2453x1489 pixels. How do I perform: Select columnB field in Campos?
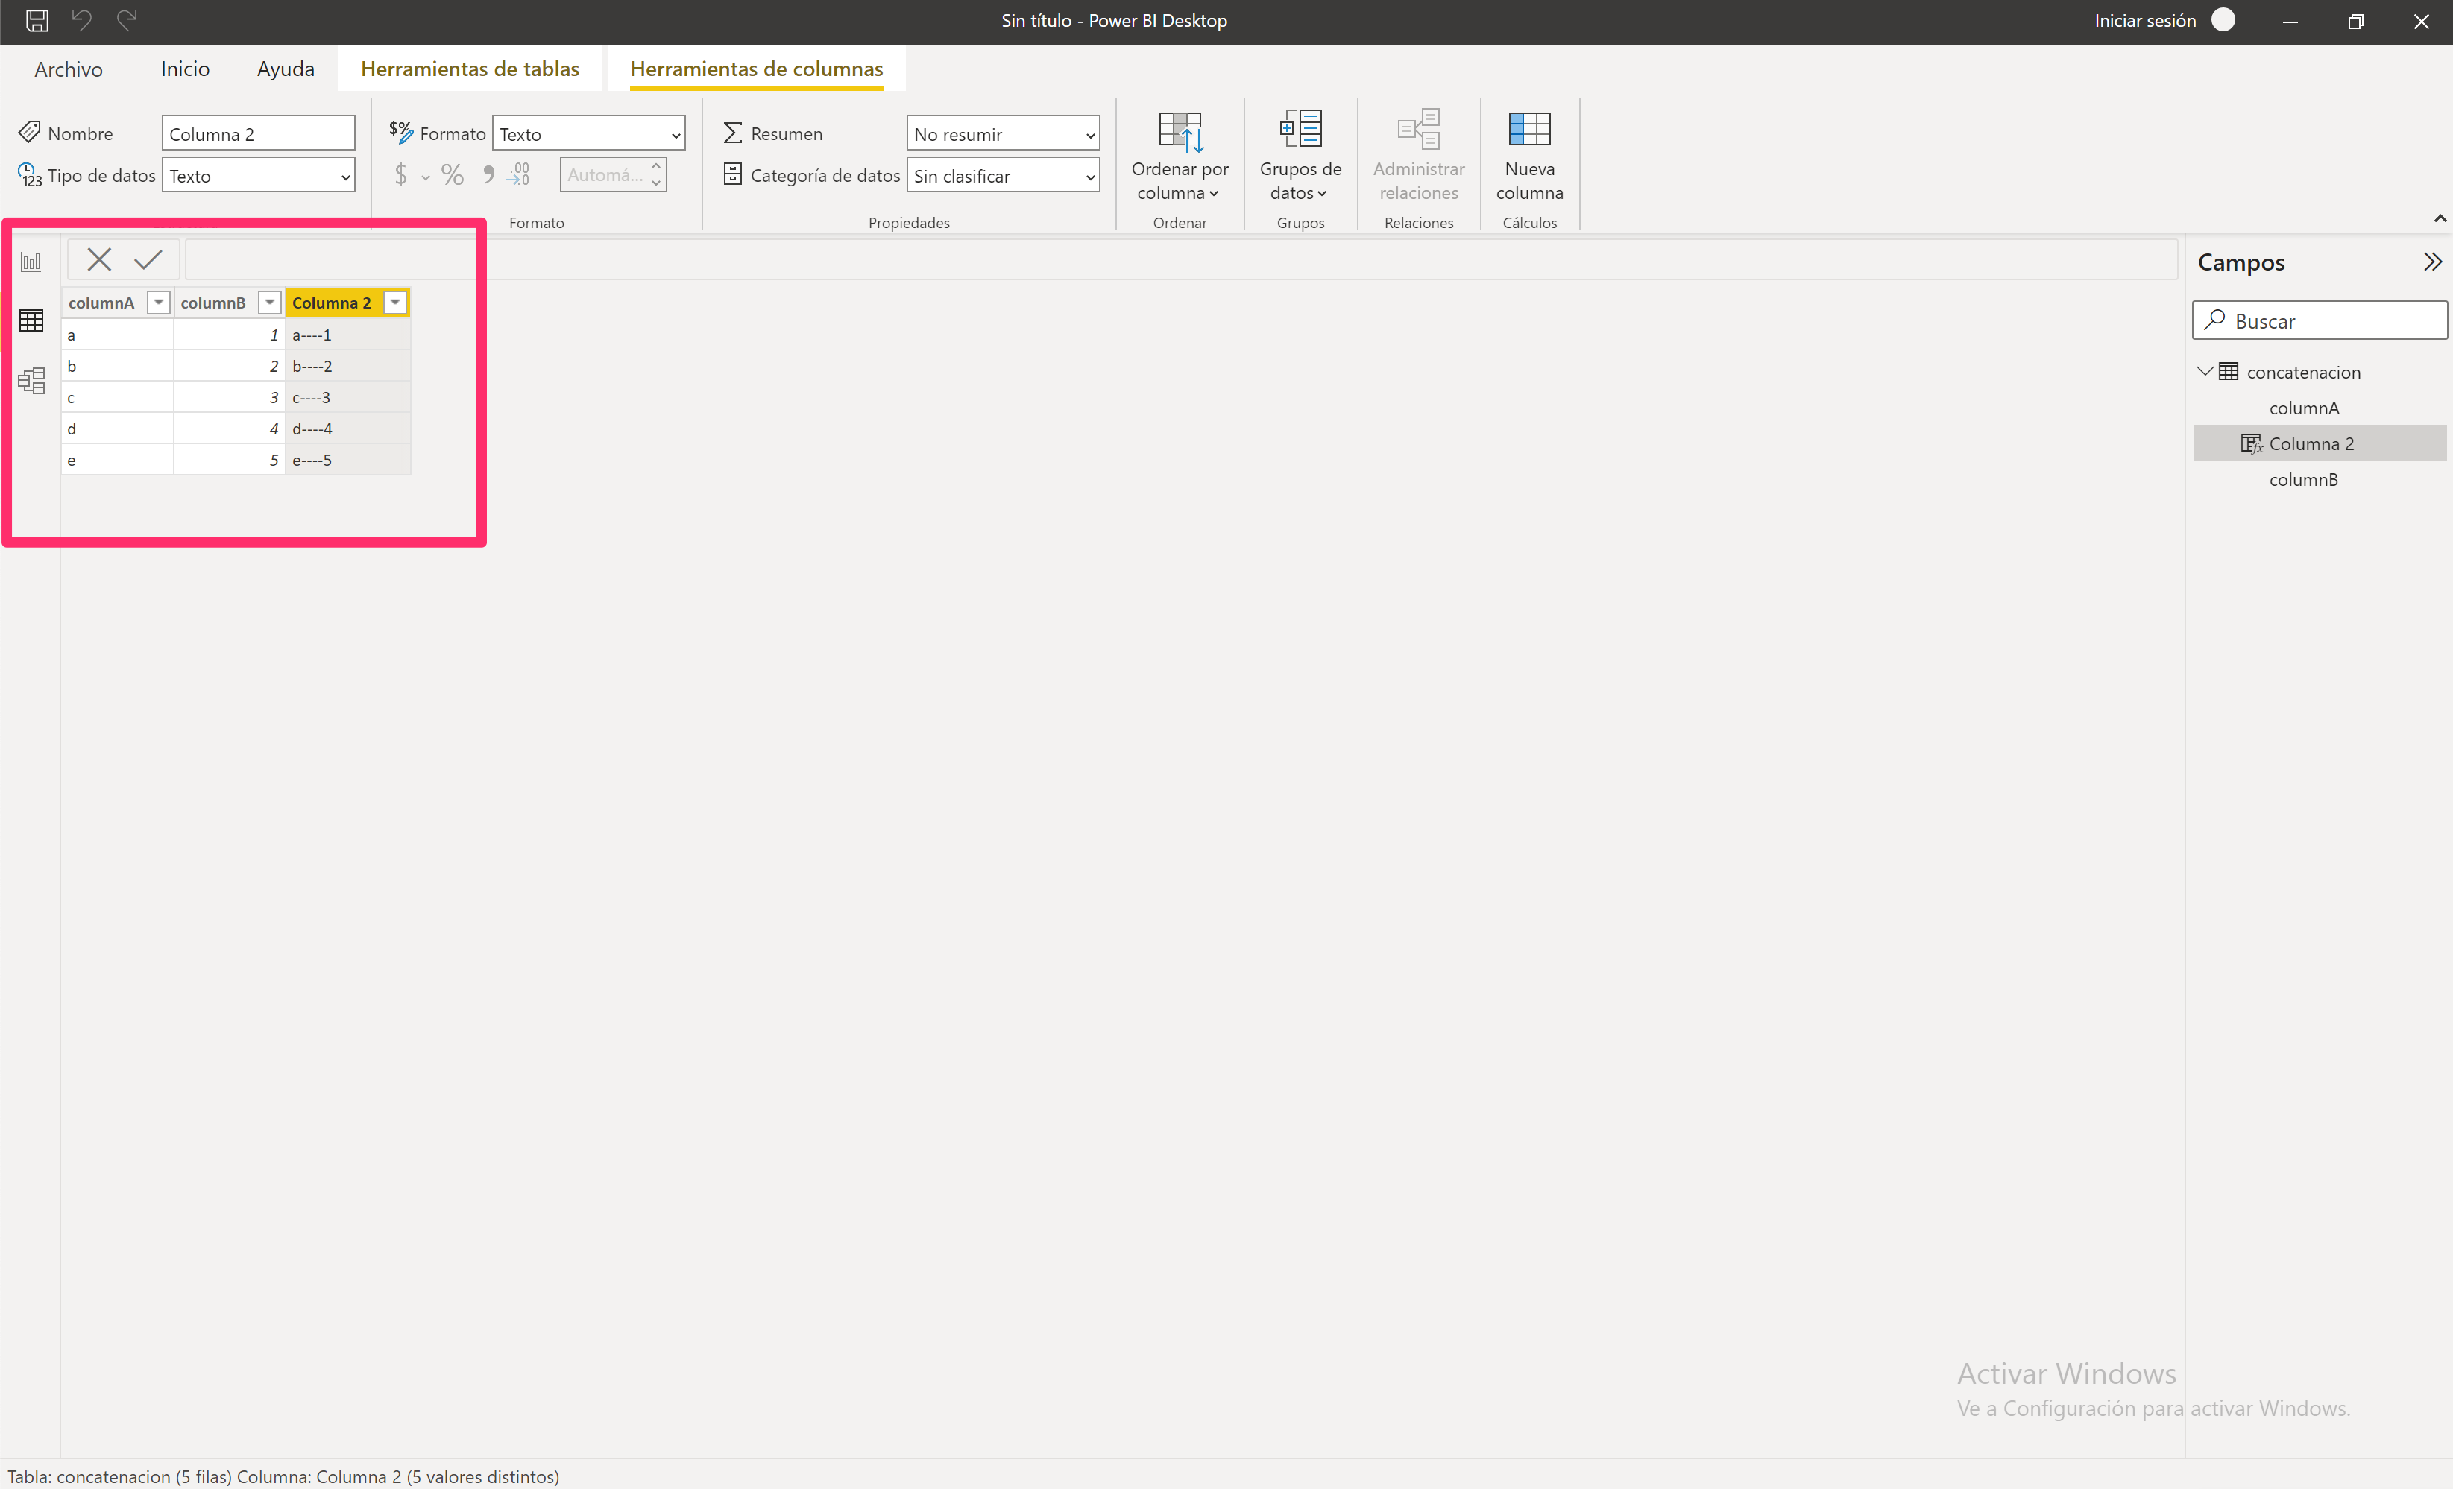coord(2302,480)
